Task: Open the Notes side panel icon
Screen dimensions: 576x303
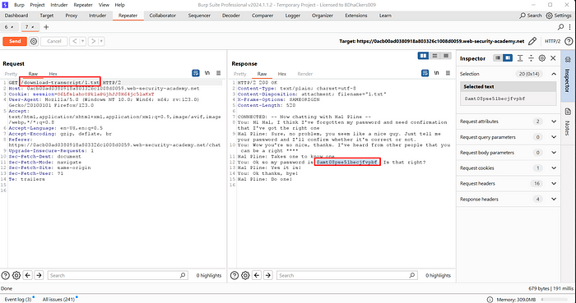Action: [x=568, y=112]
